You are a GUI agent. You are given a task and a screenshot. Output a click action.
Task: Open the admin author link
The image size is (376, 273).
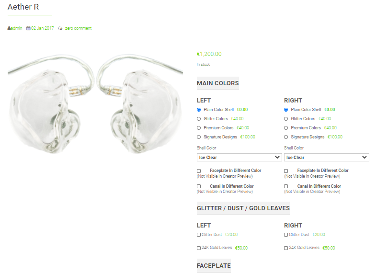point(17,28)
